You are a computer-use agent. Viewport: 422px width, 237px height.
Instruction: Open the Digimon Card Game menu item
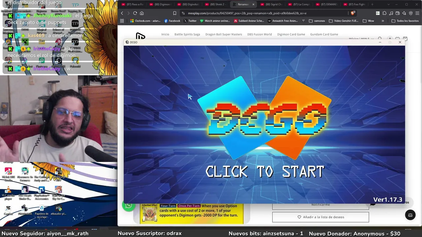[291, 34]
